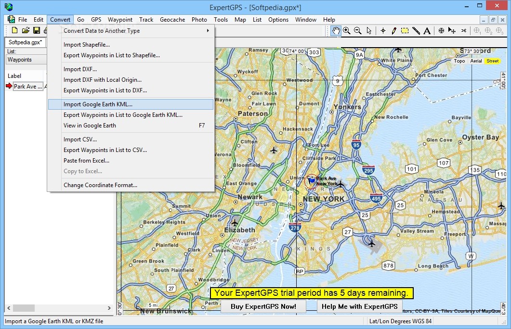Choose Export Waypoints in List to CSV...
This screenshot has height=329, width=511.
pyautogui.click(x=131, y=150)
